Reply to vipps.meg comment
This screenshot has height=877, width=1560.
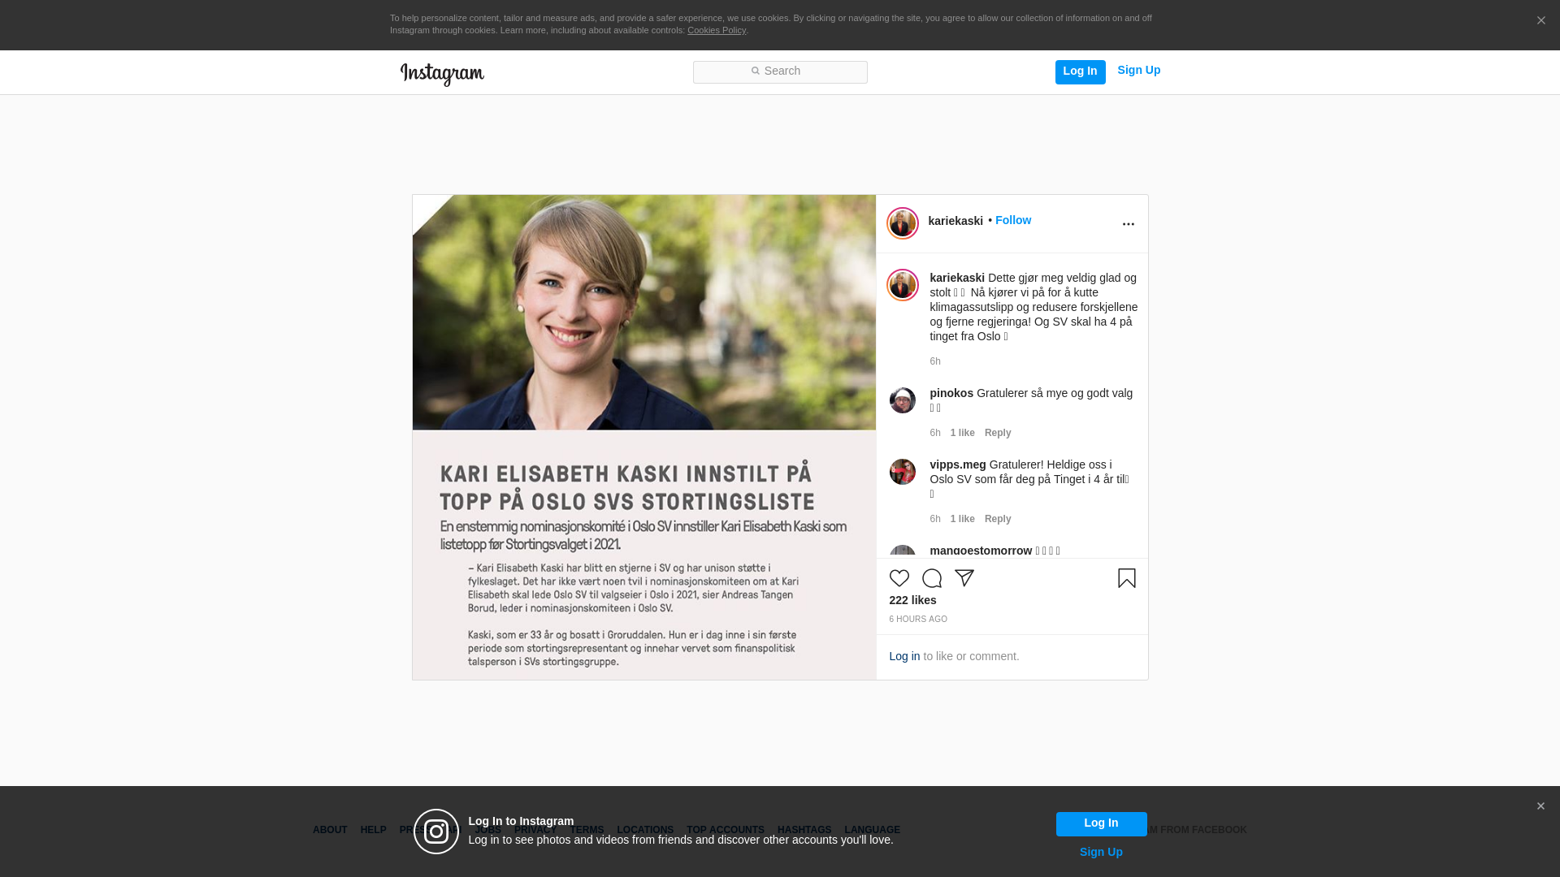click(x=998, y=519)
